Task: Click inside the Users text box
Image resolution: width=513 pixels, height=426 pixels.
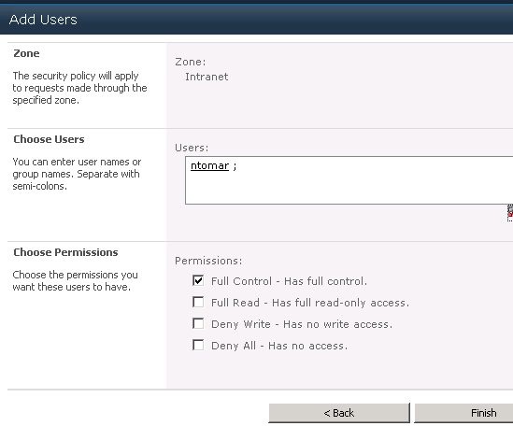Action: point(349,180)
